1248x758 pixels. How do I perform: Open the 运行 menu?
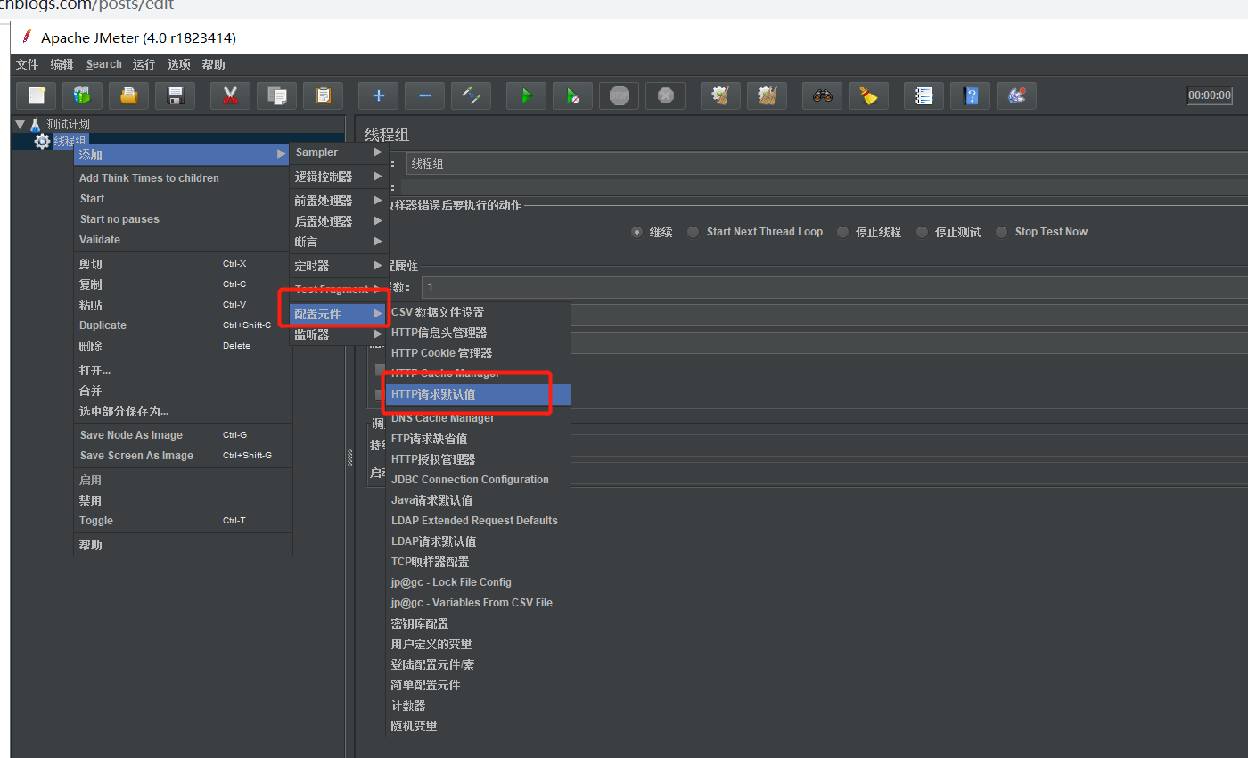pyautogui.click(x=144, y=64)
